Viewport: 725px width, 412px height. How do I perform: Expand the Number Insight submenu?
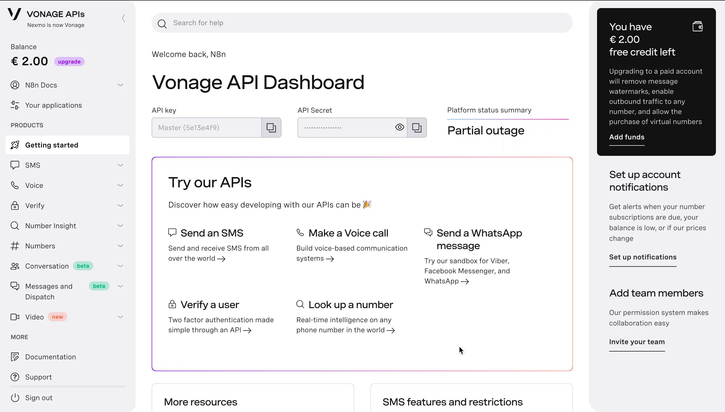120,225
